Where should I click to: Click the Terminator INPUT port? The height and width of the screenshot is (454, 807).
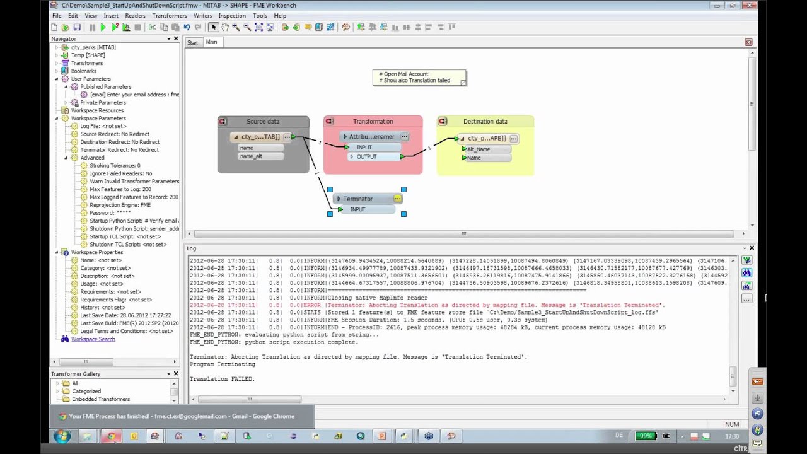(357, 209)
